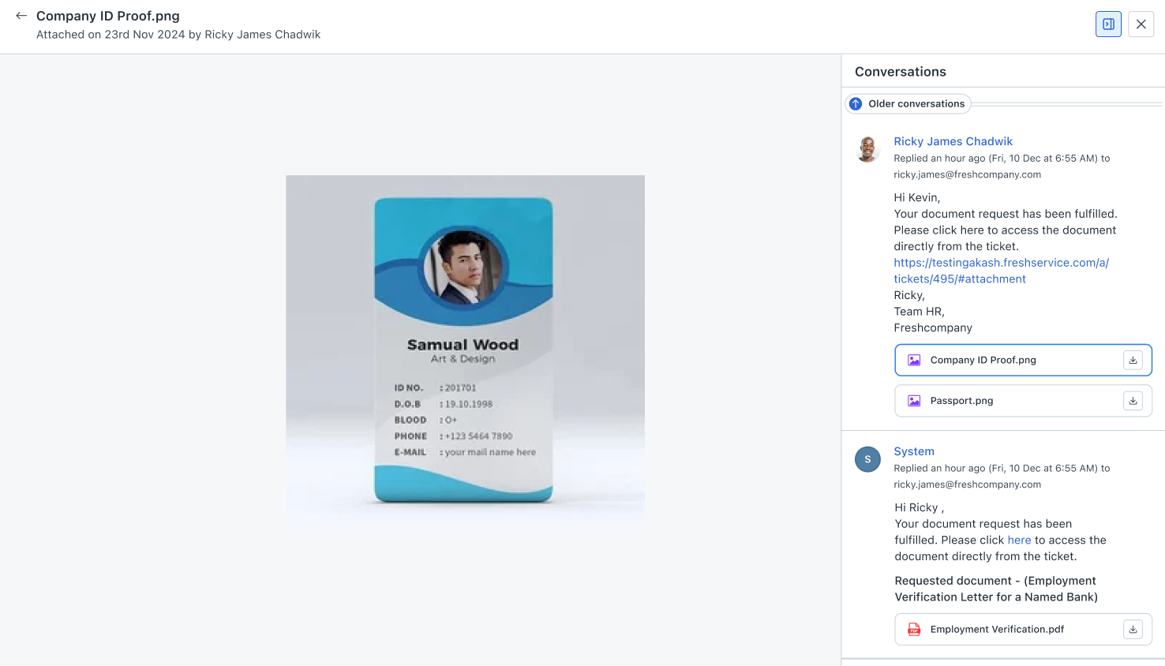The width and height of the screenshot is (1165, 666).
Task: Toggle the conversations side panel icon
Action: 1108,24
